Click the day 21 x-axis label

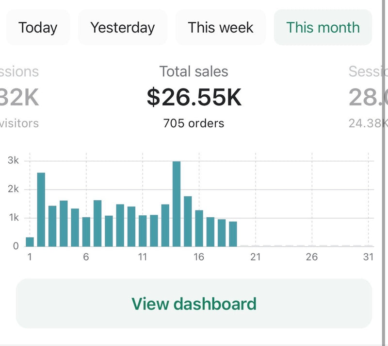[x=255, y=257]
